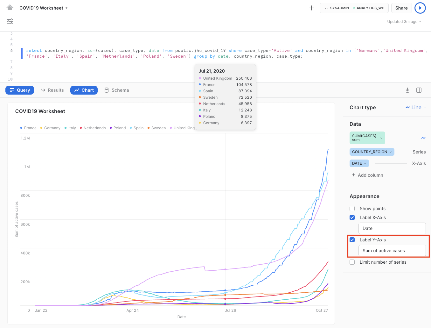Click the Share button
431x328 pixels.
pyautogui.click(x=401, y=8)
